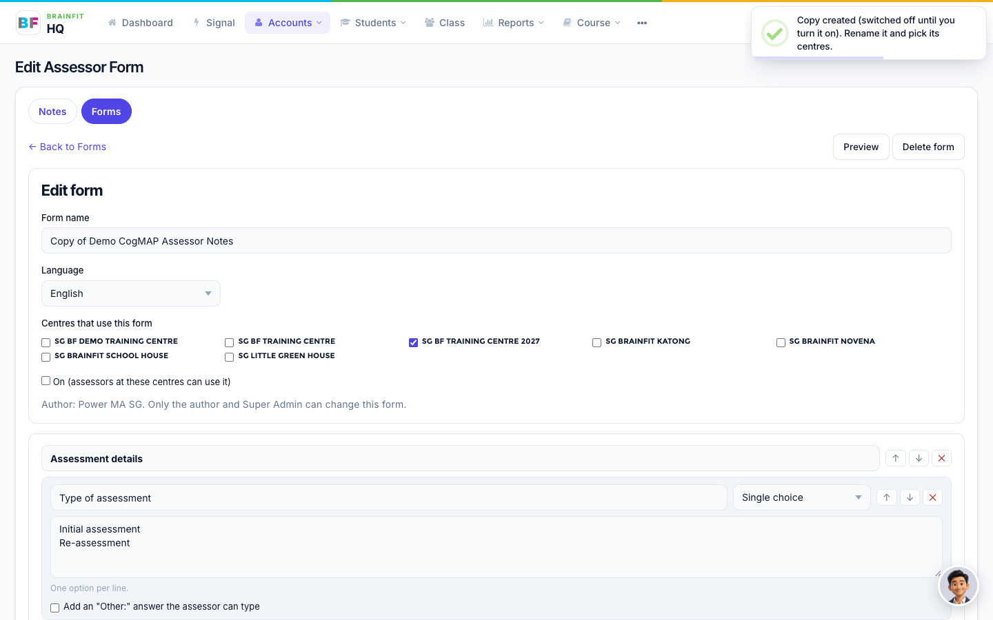
Task: Turn on the form for assessors
Action: [46, 380]
